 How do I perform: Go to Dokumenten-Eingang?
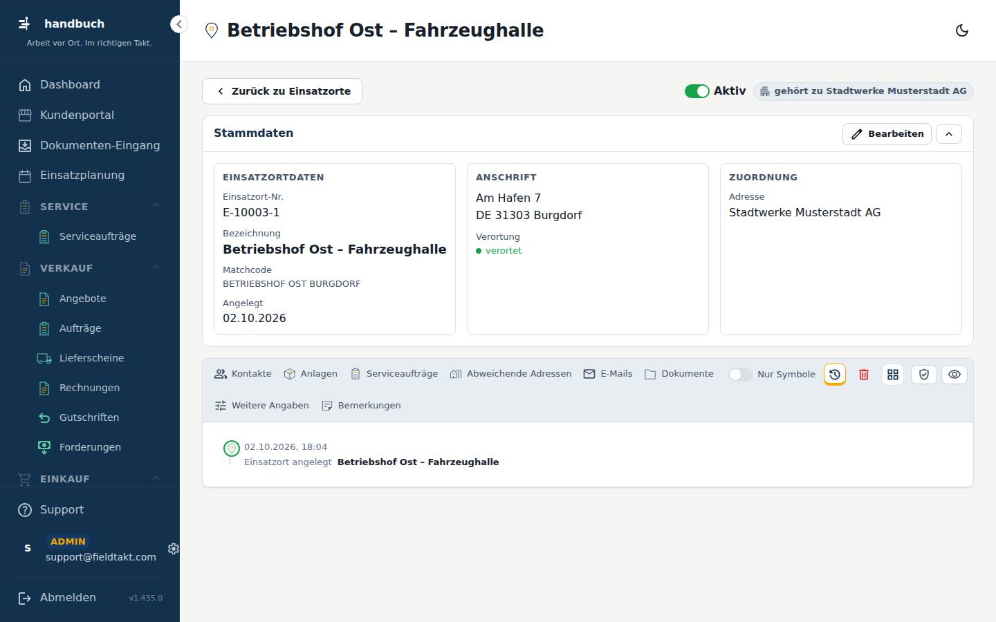tap(90, 145)
